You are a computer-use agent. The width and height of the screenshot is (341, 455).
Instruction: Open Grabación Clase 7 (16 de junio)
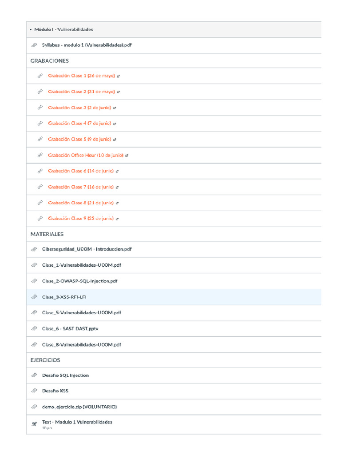point(81,187)
